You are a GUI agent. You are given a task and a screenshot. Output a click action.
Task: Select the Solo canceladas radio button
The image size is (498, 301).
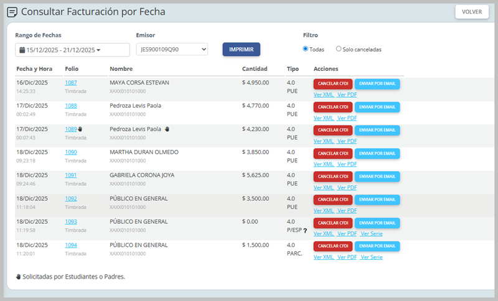pos(339,49)
